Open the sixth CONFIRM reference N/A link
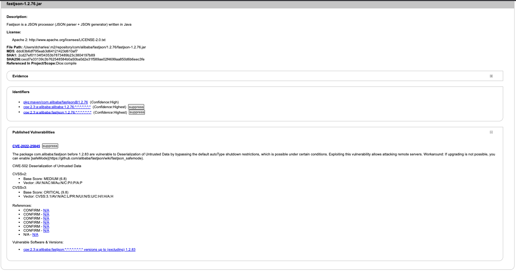 point(46,231)
